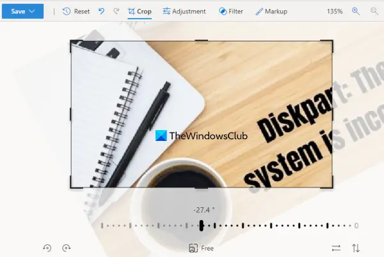Viewport: 384px width, 257px height.
Task: Zoom out with the magnifier minus icon
Action: [374, 11]
